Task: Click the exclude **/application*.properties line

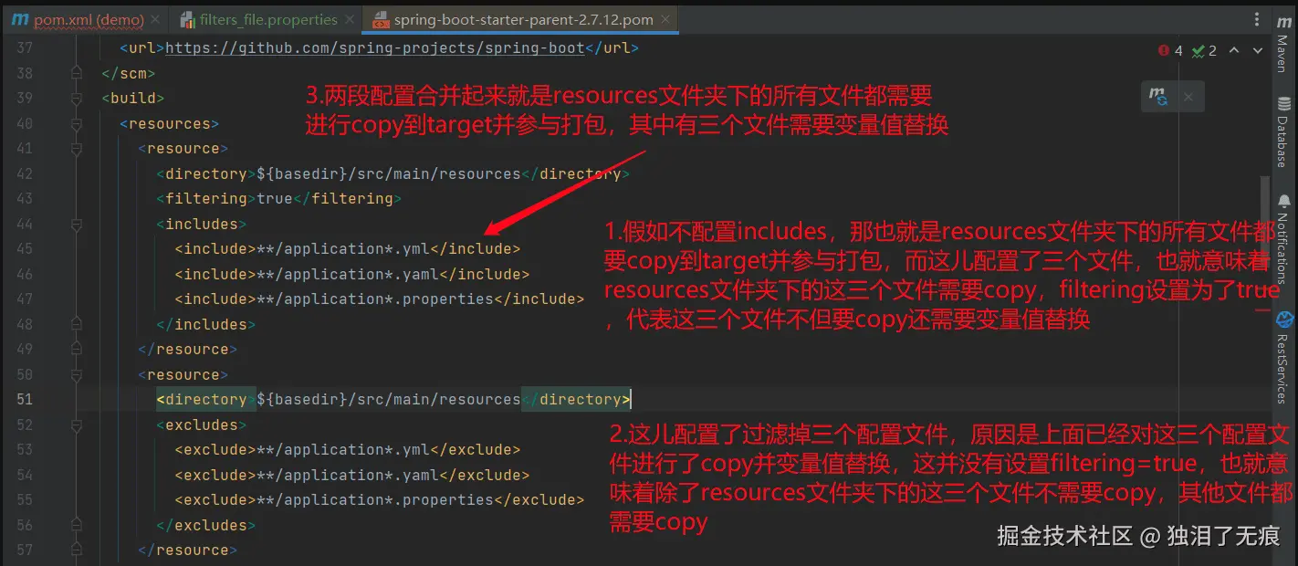Action: [x=379, y=499]
